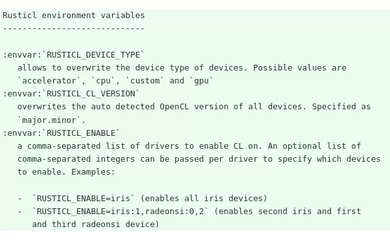This screenshot has width=390, height=240.
Task: Click the first bullet dash in list
Action: [x=20, y=199]
